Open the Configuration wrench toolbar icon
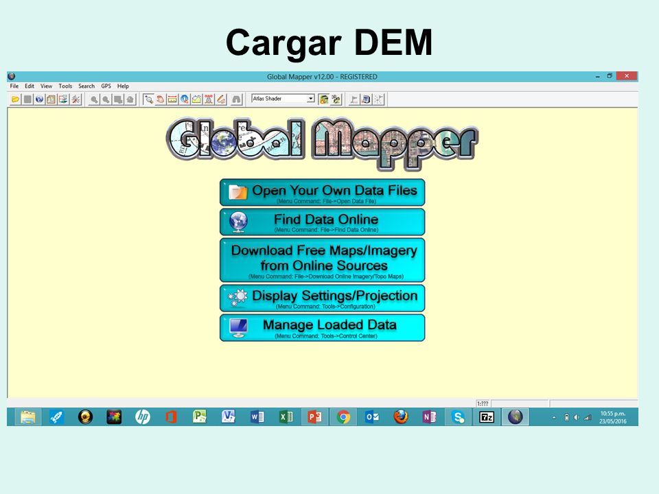 [x=76, y=99]
